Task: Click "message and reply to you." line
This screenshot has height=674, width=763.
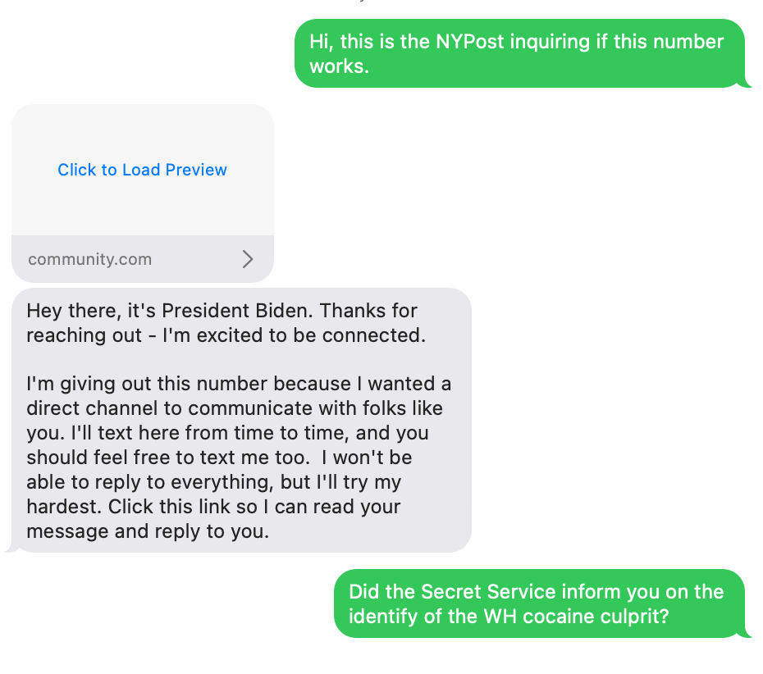Action: (x=148, y=531)
